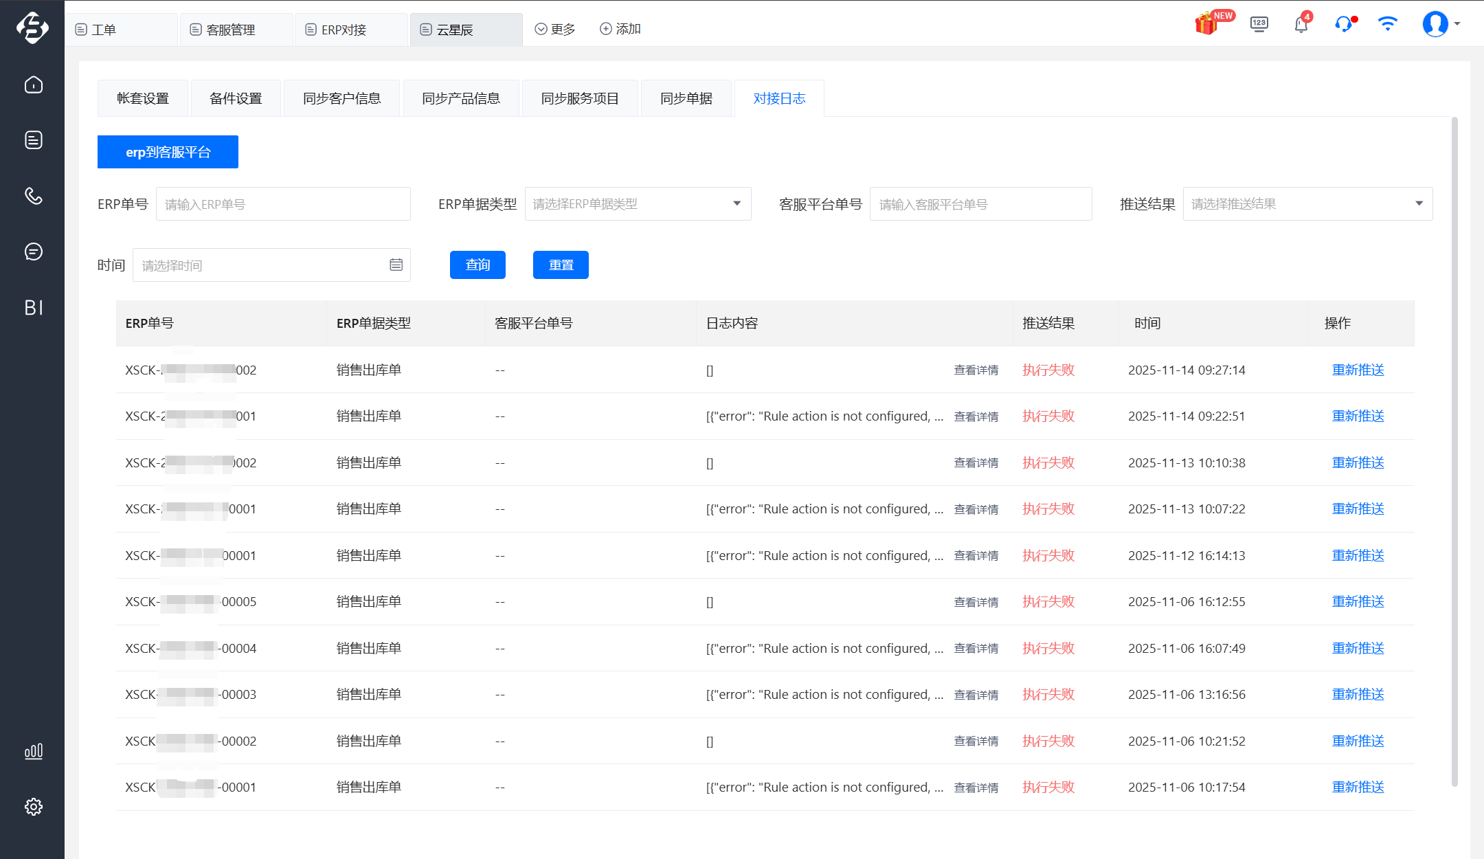Expand the 推送结果 dropdown
The image size is (1484, 859).
(x=1307, y=203)
